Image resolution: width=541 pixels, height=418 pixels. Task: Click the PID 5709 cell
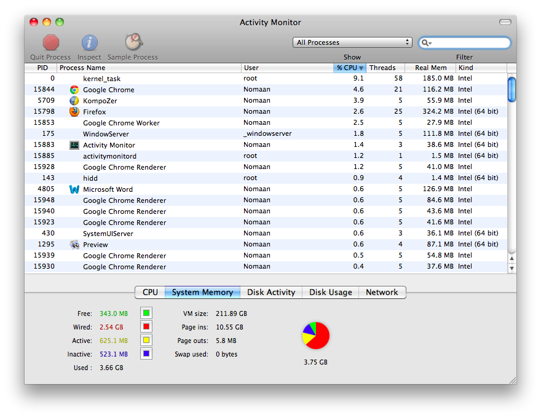46,100
